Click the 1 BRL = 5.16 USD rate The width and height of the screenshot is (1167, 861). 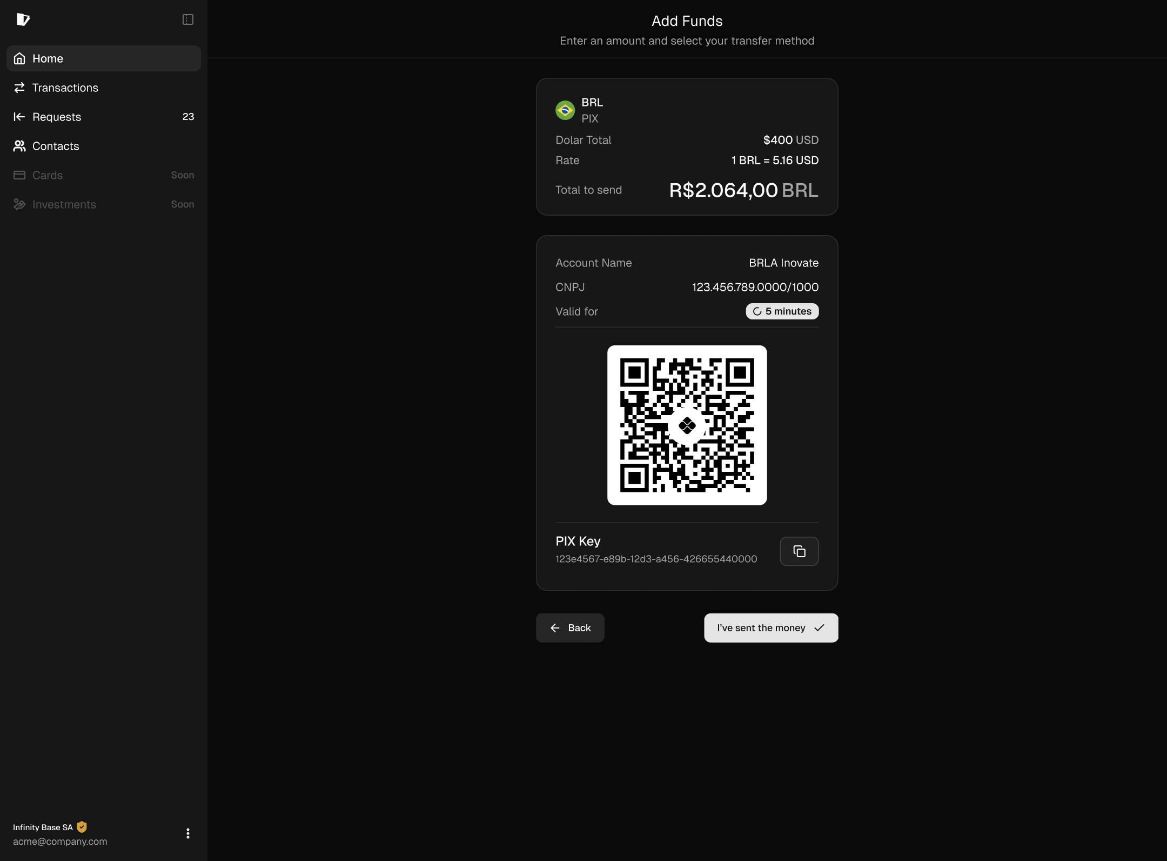[x=775, y=161]
